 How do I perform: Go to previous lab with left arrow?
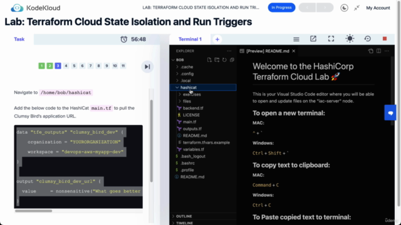coord(308,7)
